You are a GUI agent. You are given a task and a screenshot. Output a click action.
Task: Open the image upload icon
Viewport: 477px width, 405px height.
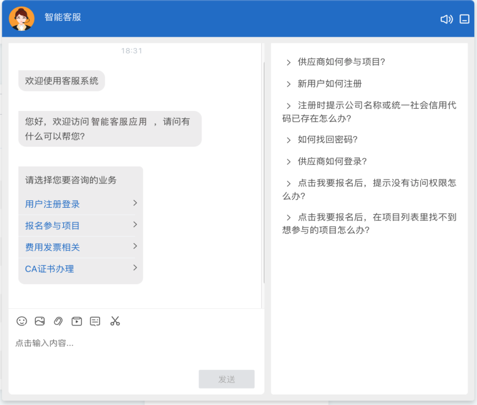click(40, 321)
